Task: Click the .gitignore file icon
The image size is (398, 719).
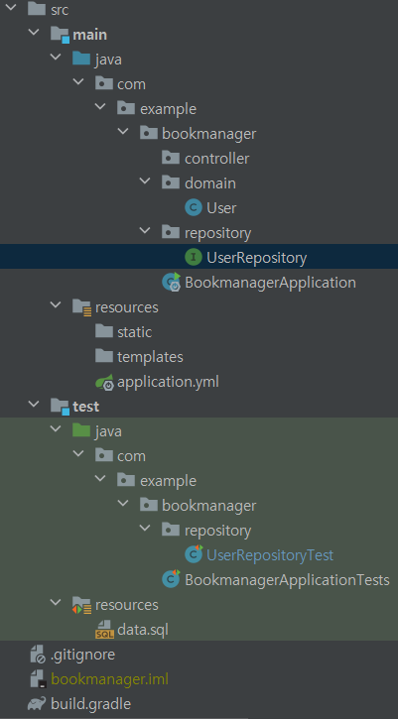Action: (37, 655)
